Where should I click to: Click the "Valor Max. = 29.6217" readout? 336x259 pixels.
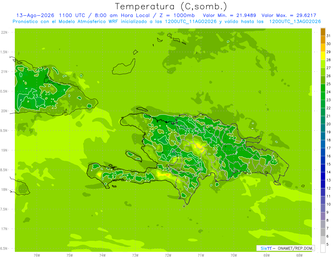coord(289,15)
